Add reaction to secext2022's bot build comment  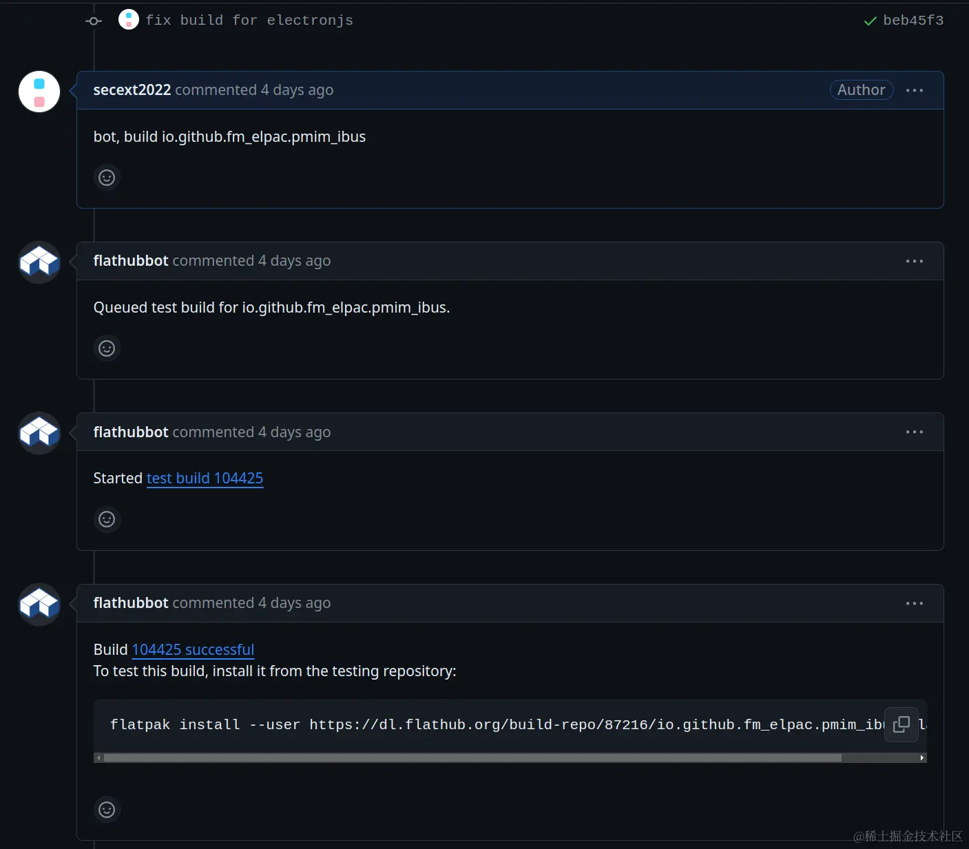coord(107,178)
